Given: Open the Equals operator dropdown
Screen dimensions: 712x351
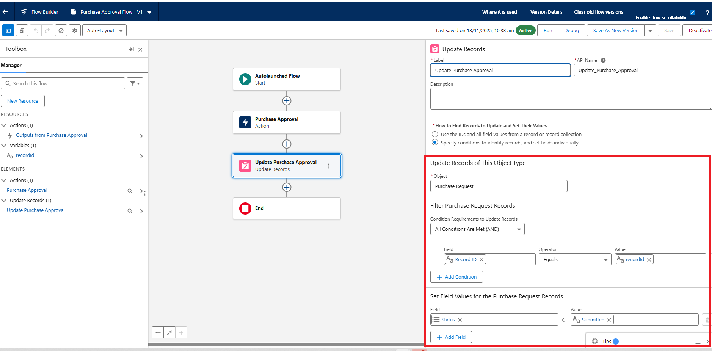Looking at the screenshot, I should (x=575, y=259).
